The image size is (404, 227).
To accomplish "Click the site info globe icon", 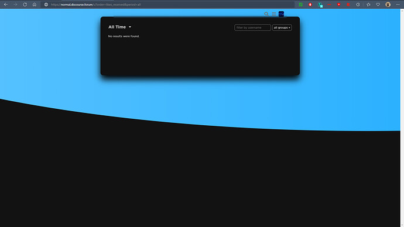I will point(46,4).
